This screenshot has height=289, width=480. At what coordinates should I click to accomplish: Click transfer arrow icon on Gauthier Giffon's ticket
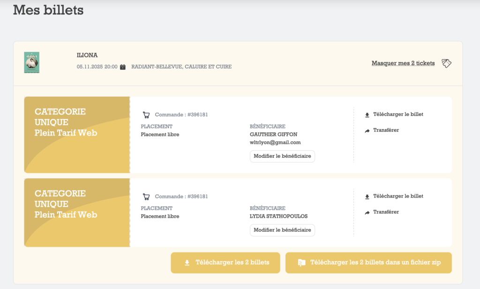367,130
